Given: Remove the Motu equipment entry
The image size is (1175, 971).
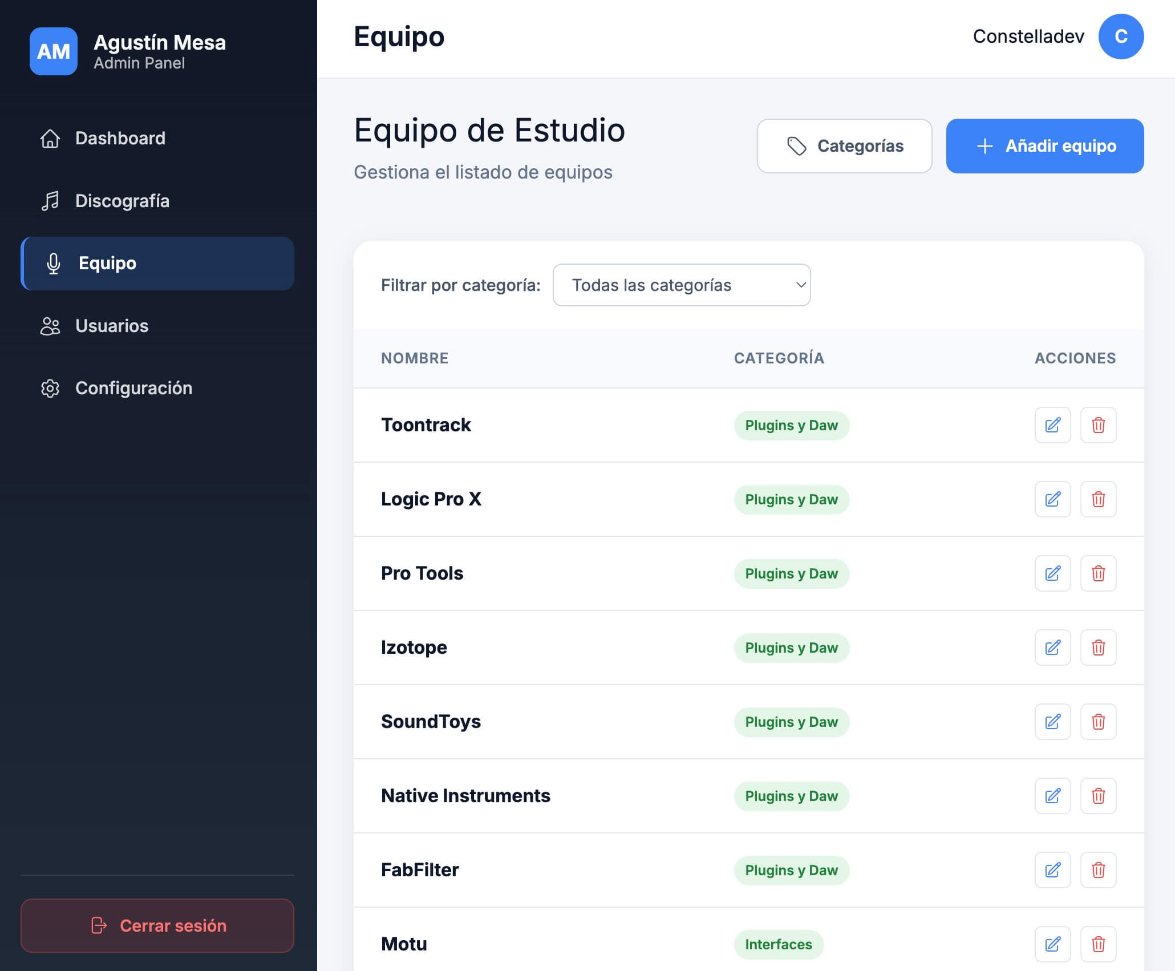Looking at the screenshot, I should point(1098,944).
